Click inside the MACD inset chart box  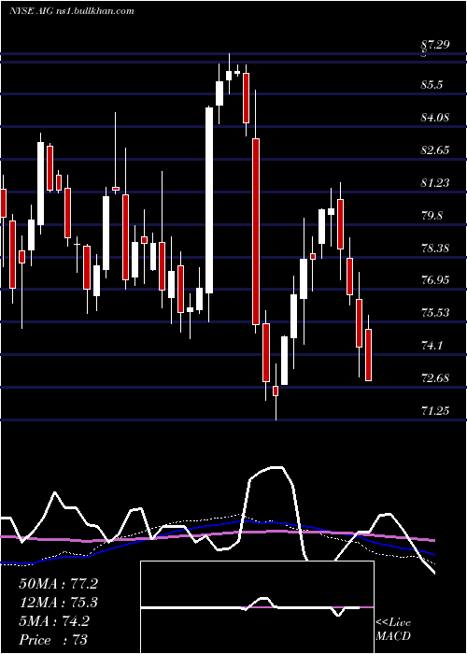click(257, 607)
